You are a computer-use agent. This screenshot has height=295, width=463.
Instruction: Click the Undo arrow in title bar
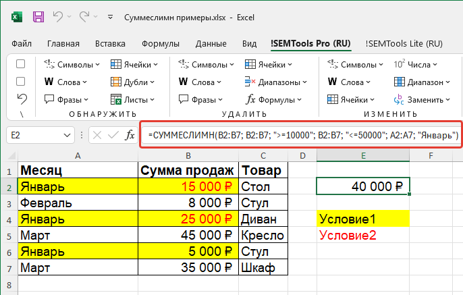click(x=57, y=17)
